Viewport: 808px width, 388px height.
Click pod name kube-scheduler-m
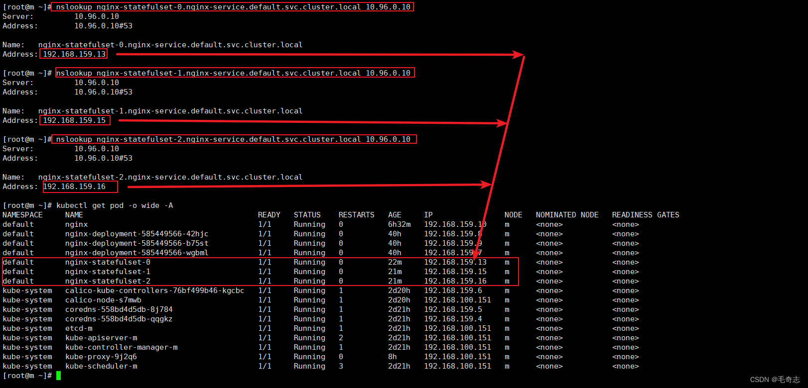pos(101,366)
